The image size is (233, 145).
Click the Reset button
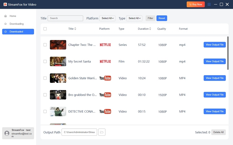click(x=162, y=18)
